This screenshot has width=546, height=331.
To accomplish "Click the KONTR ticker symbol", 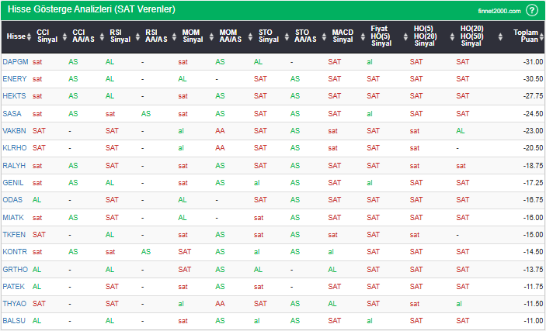I will coord(15,251).
